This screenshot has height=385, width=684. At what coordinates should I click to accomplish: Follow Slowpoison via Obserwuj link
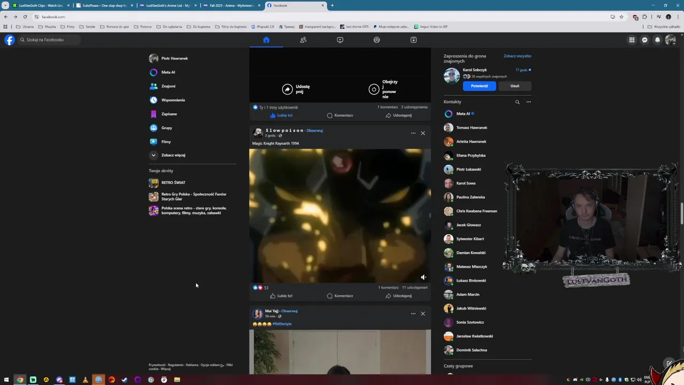(x=315, y=130)
